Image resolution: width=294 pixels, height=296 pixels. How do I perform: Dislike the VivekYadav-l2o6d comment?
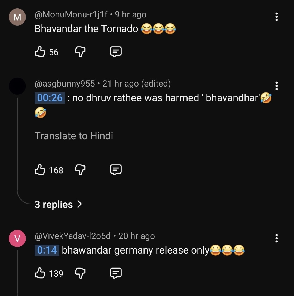80,273
